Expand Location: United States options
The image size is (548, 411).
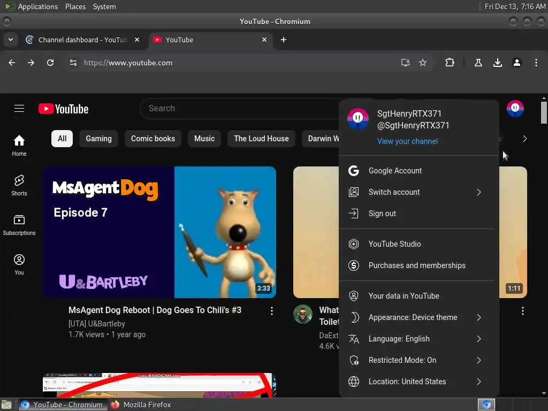(479, 382)
